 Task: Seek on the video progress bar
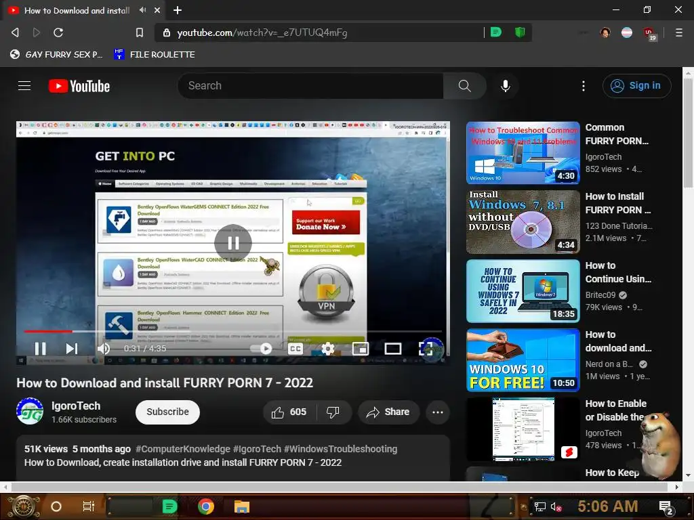233,330
